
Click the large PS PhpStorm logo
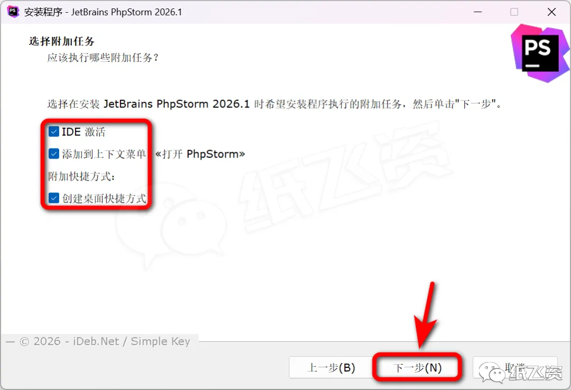540,53
